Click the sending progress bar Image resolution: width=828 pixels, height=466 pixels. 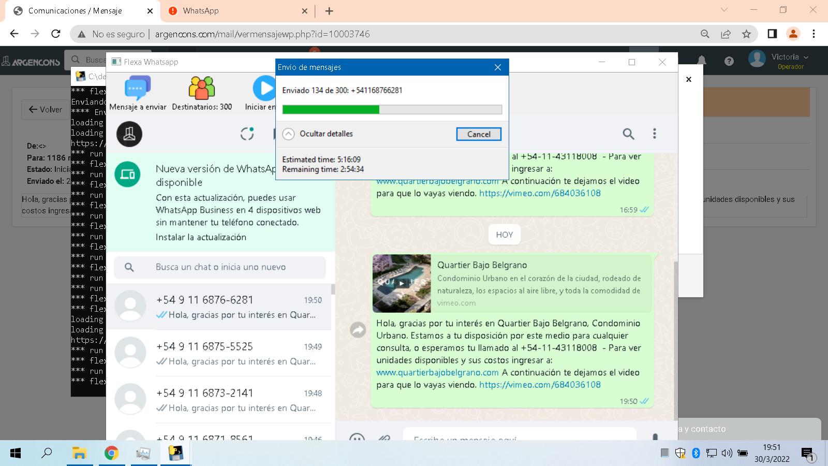click(x=392, y=110)
